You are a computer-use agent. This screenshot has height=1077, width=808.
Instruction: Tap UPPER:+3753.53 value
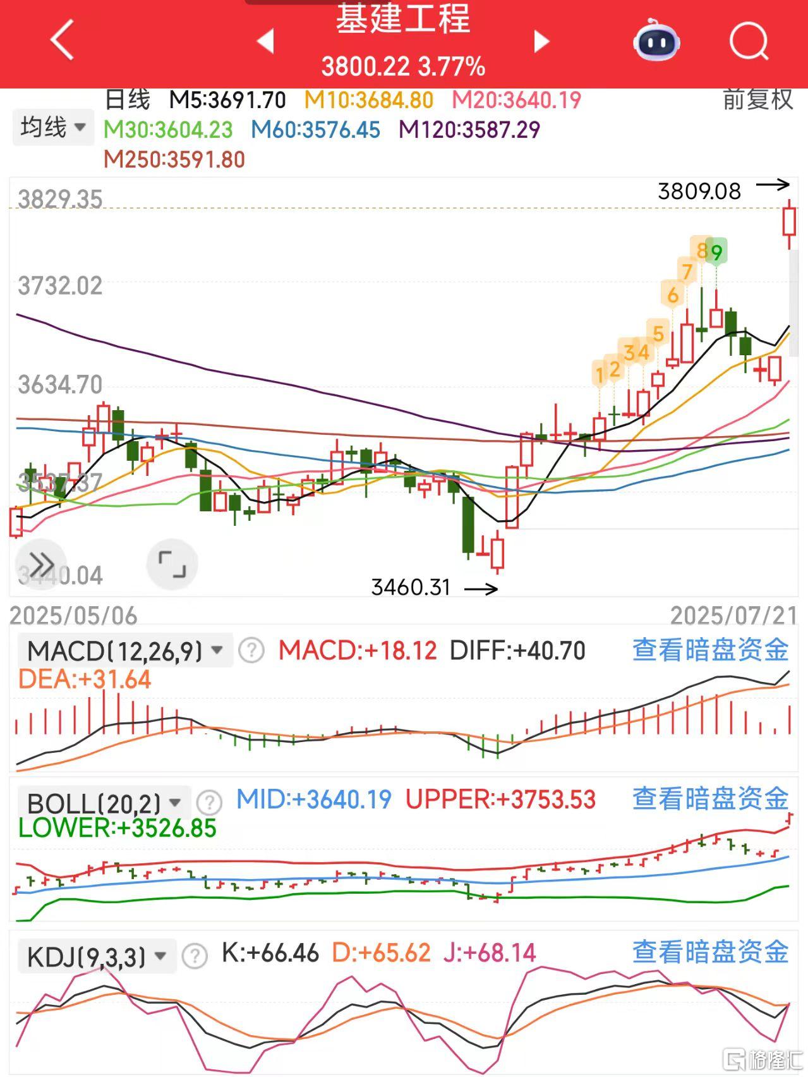(x=500, y=799)
